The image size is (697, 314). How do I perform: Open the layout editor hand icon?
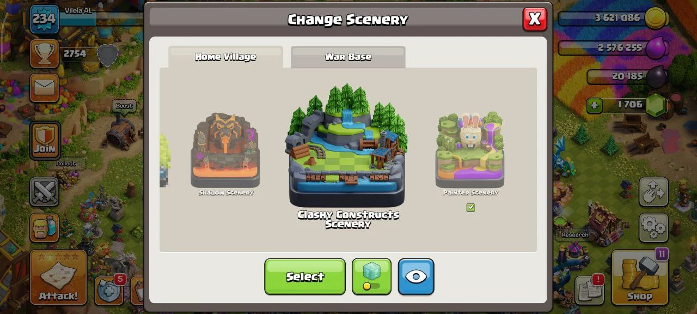653,191
